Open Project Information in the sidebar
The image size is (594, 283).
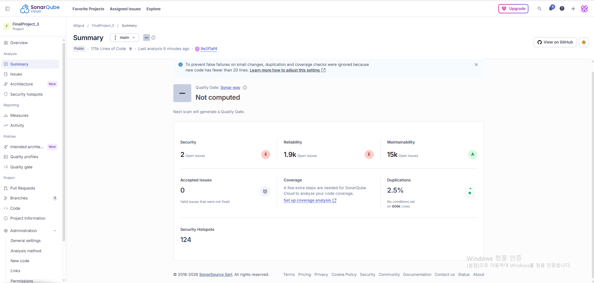[x=30, y=218]
